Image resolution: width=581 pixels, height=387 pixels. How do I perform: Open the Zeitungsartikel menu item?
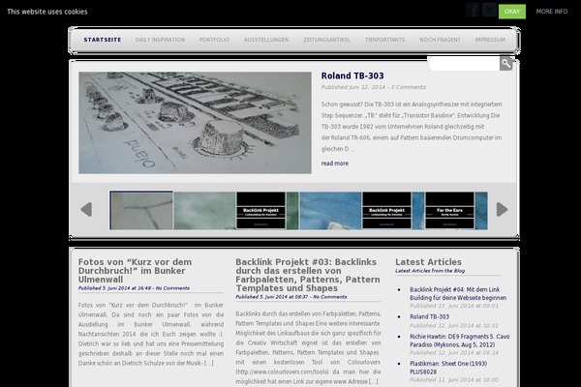(326, 40)
